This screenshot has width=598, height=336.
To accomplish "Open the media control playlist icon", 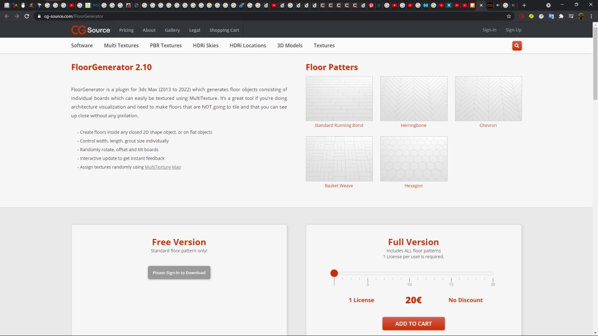I will 571,16.
